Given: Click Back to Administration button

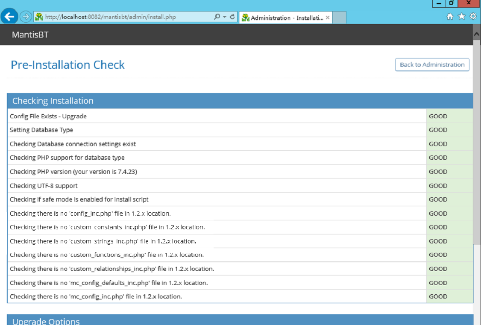Looking at the screenshot, I should (432, 64).
